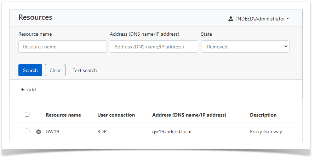The width and height of the screenshot is (315, 159).
Task: Click the Description column header
Action: [x=263, y=115]
